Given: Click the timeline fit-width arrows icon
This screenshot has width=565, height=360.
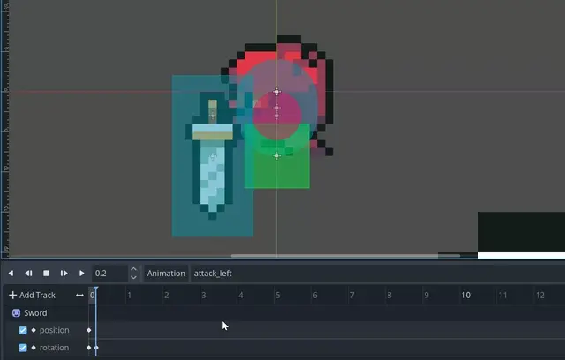Looking at the screenshot, I should click(79, 296).
